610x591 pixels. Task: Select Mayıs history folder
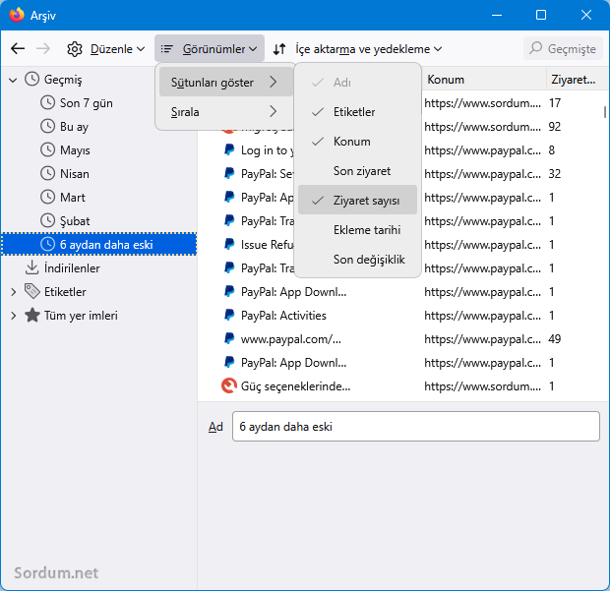point(75,150)
